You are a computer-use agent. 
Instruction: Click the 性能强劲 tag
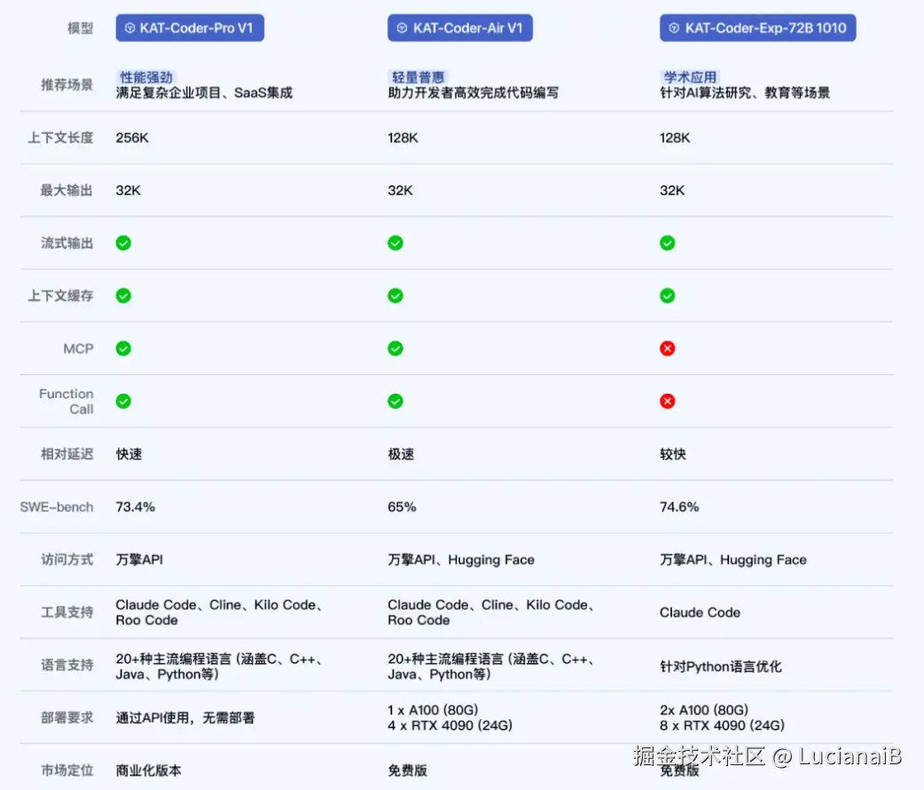point(146,77)
